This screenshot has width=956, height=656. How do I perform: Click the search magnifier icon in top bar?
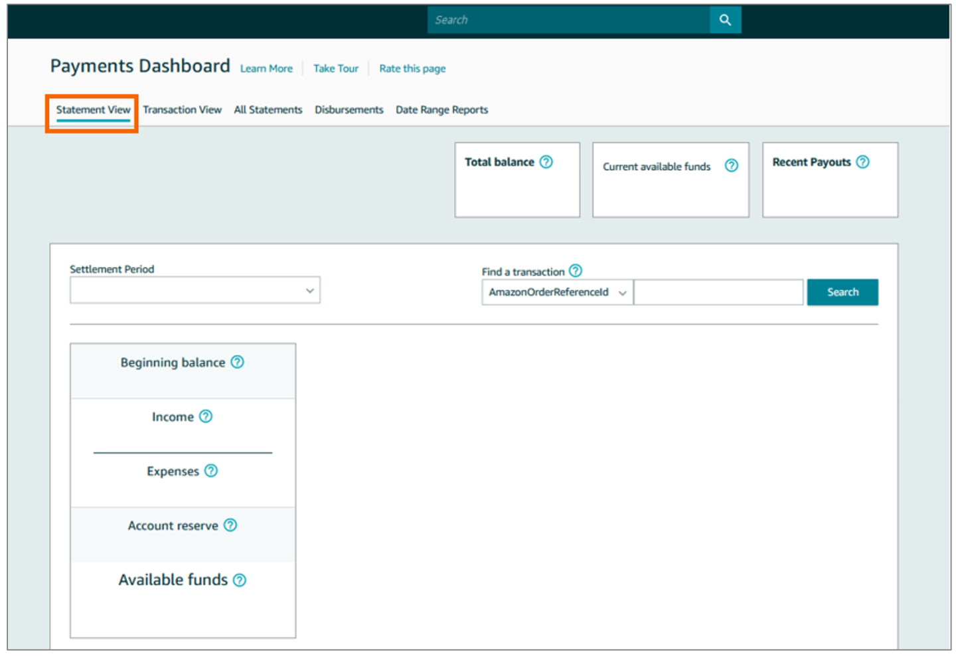[725, 20]
